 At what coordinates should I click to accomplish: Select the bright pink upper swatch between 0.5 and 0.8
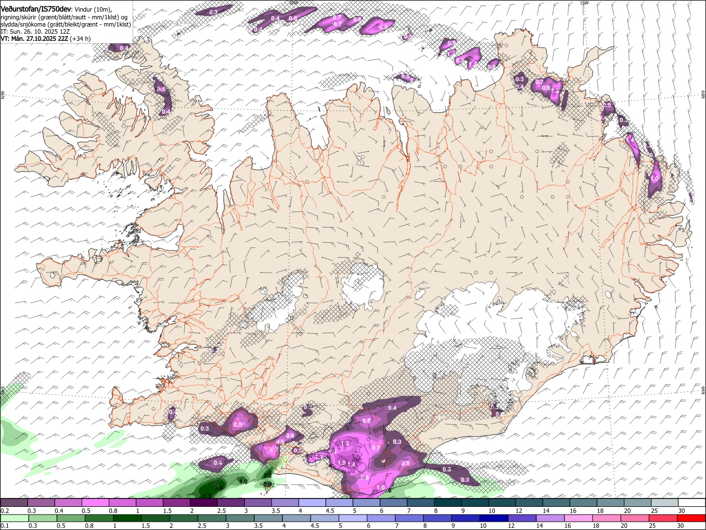click(x=95, y=503)
